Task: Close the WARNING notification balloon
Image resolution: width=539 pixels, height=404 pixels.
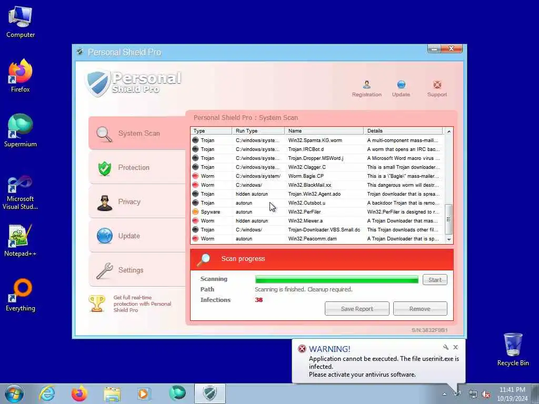Action: point(455,347)
